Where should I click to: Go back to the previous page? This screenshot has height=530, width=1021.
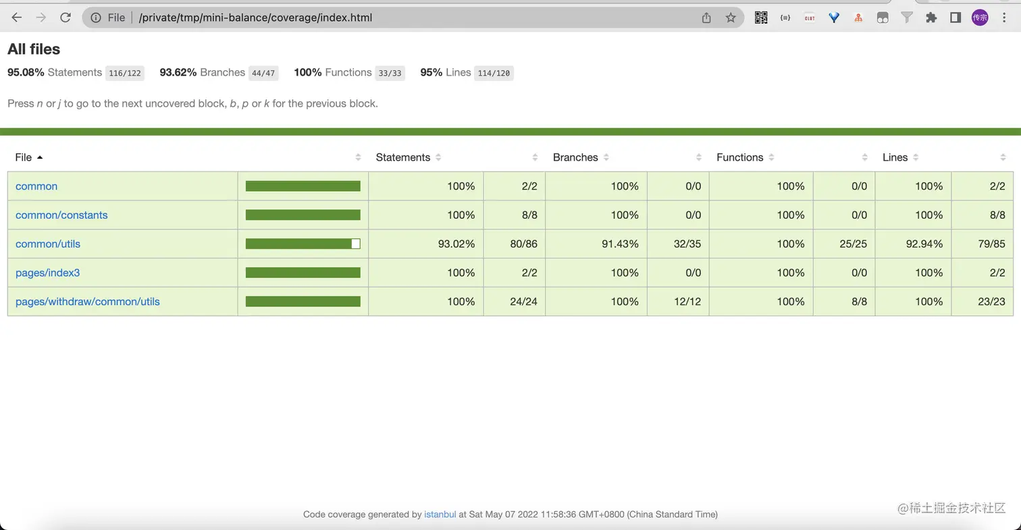coord(17,18)
